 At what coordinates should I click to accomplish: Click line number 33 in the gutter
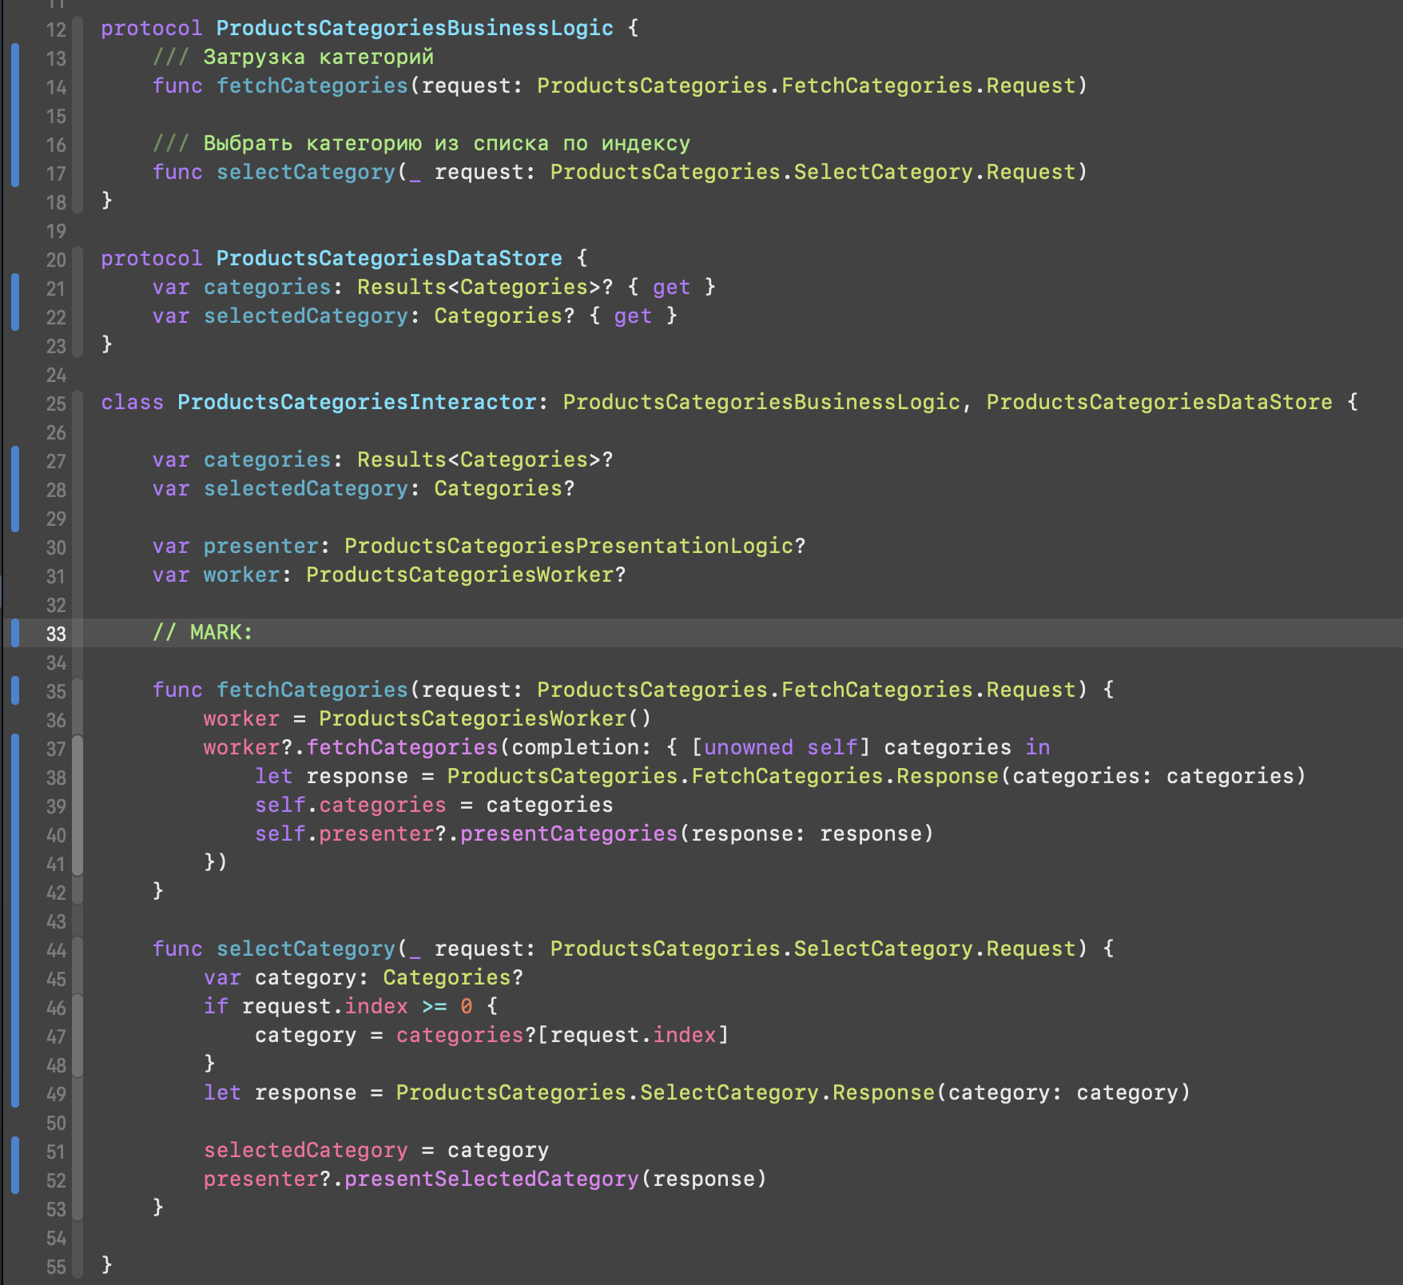pyautogui.click(x=56, y=634)
